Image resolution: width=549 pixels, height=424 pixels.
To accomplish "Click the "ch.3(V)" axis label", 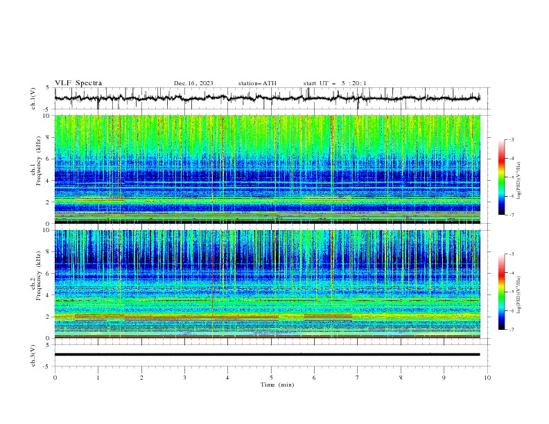I will pyautogui.click(x=33, y=356).
